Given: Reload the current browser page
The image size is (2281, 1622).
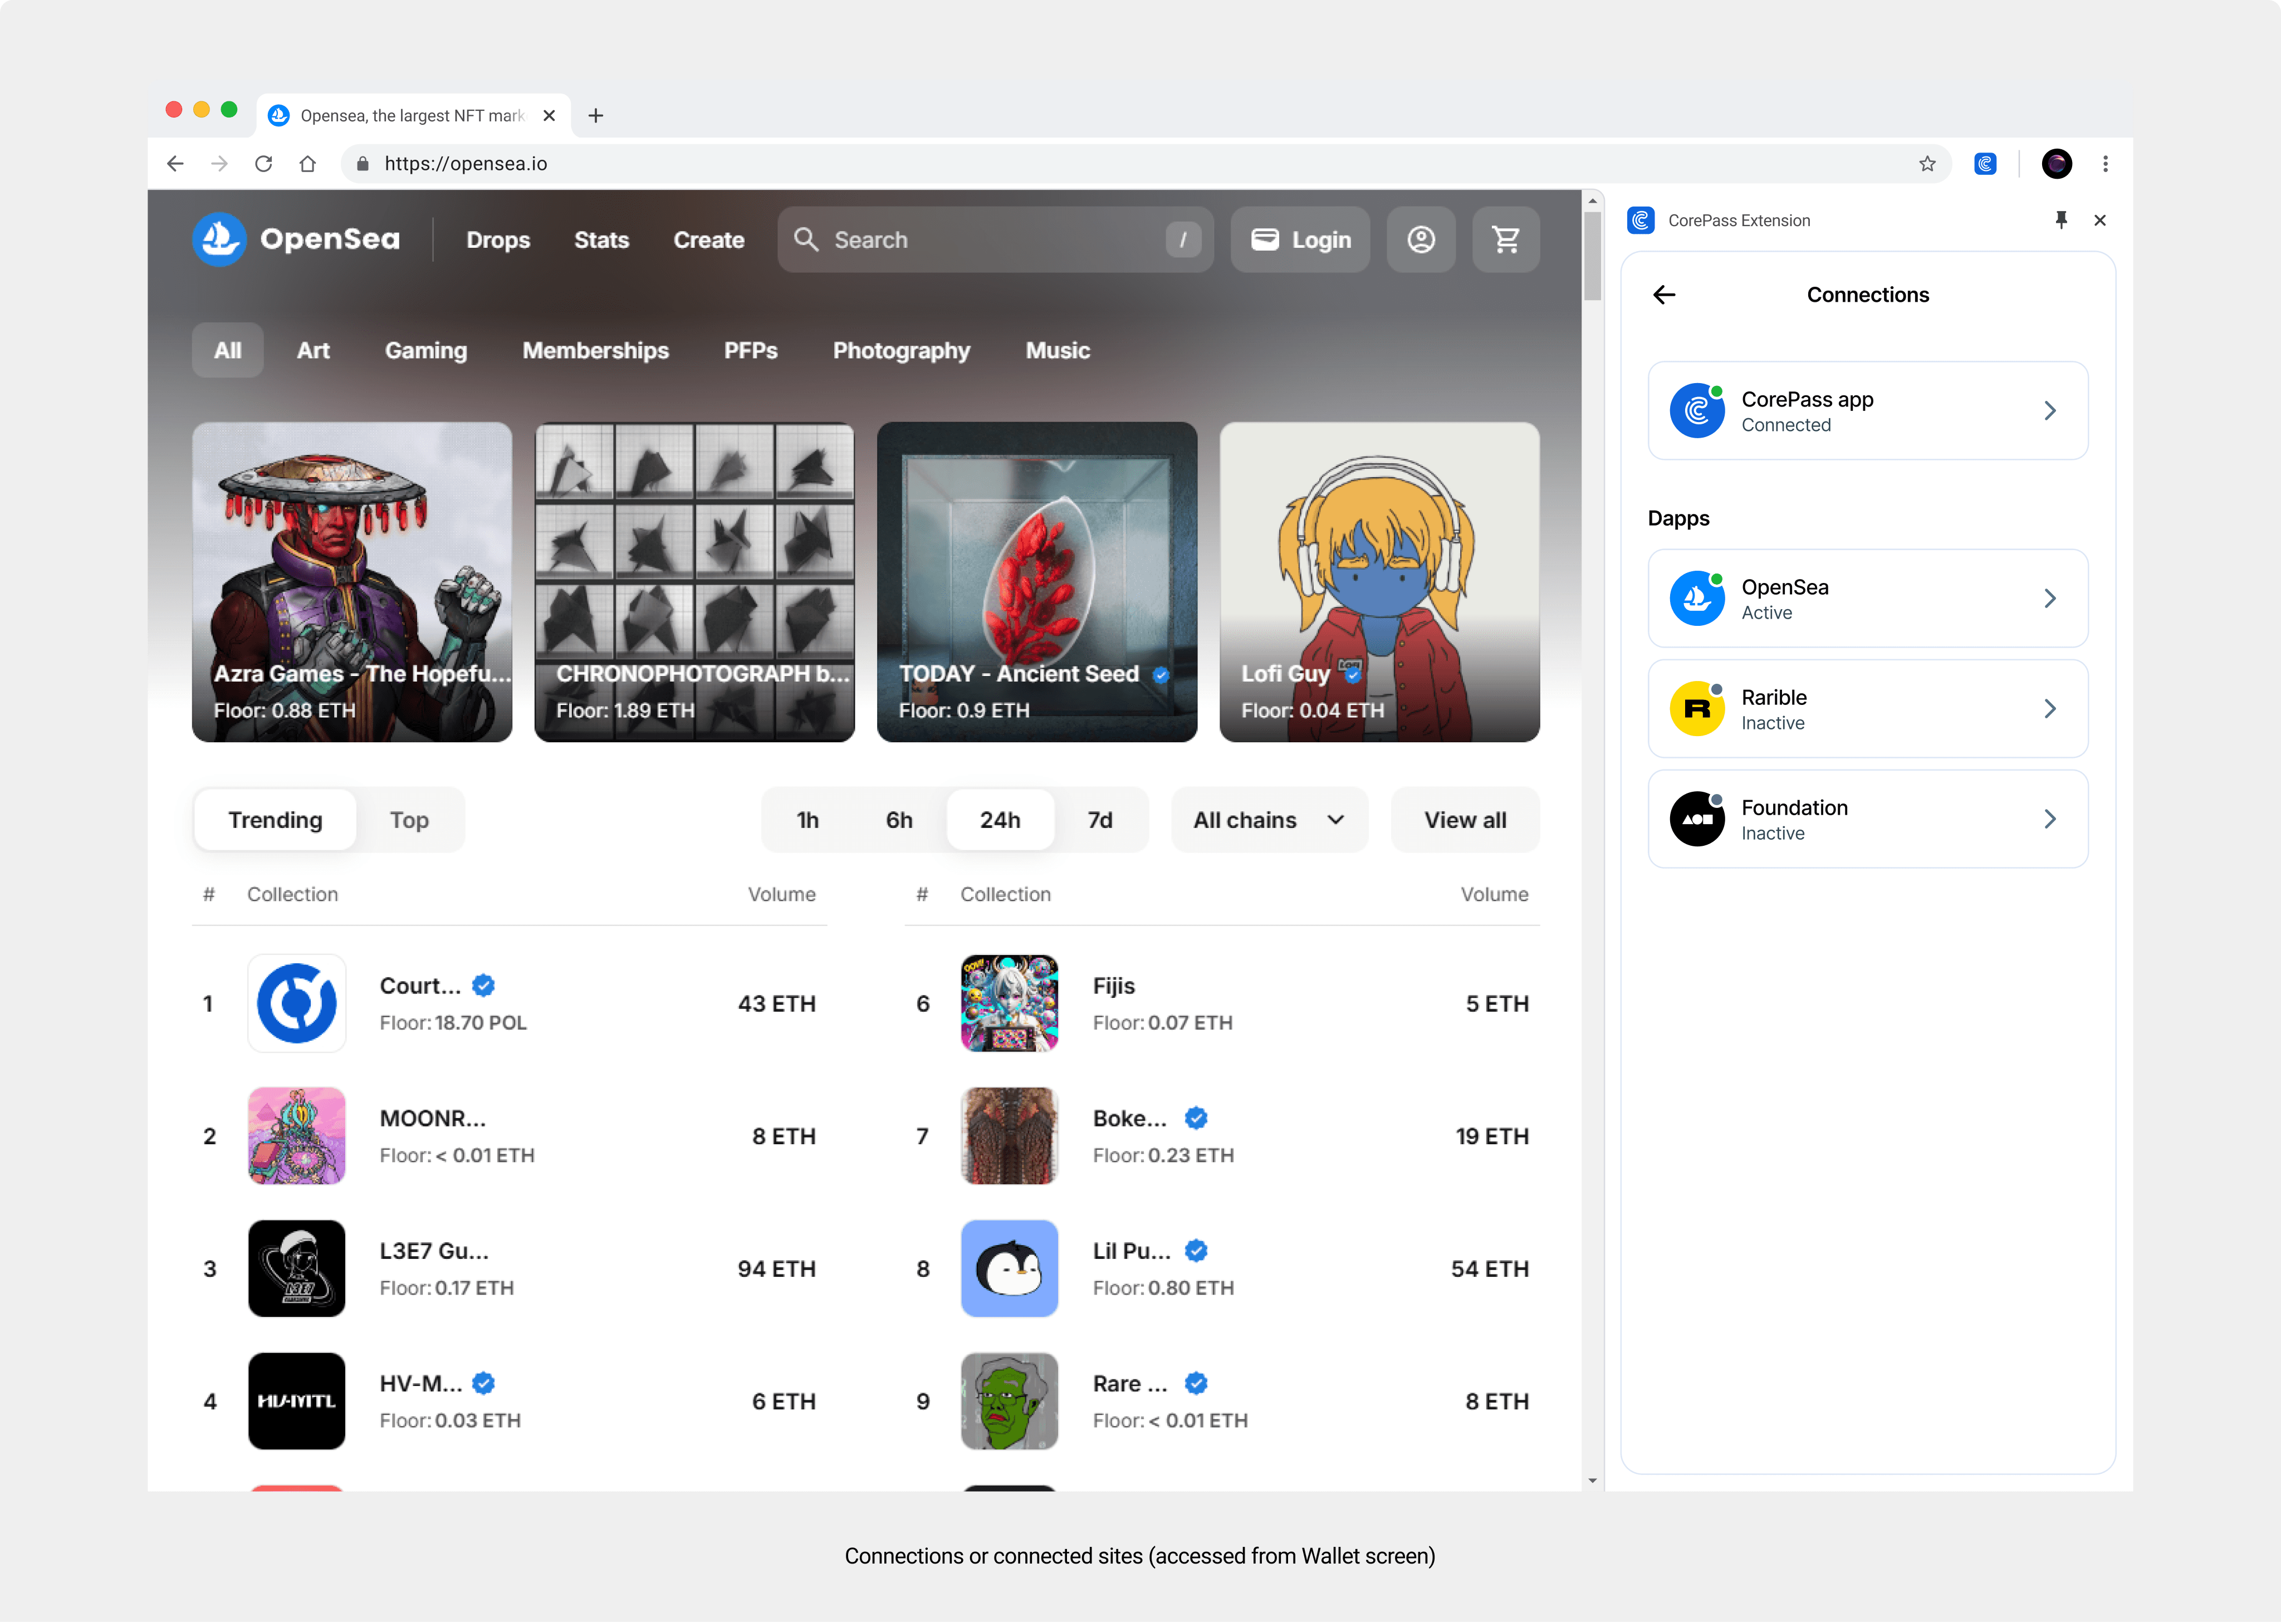Looking at the screenshot, I should [263, 164].
